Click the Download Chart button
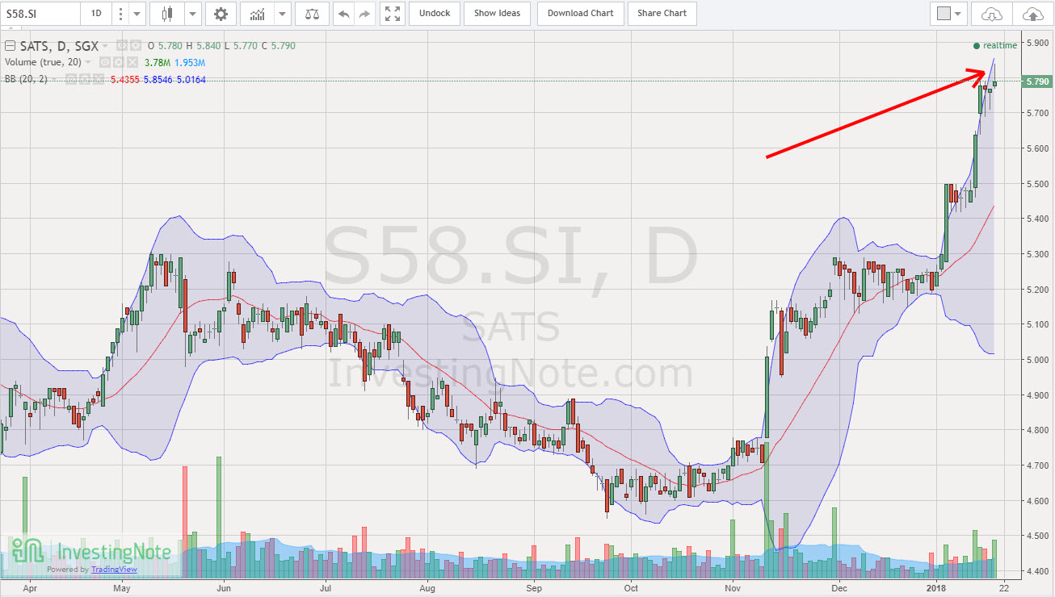Screen dimensions: 1055x597 [580, 14]
